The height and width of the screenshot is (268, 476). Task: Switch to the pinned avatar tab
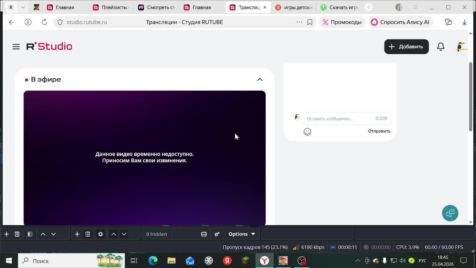pos(36,7)
